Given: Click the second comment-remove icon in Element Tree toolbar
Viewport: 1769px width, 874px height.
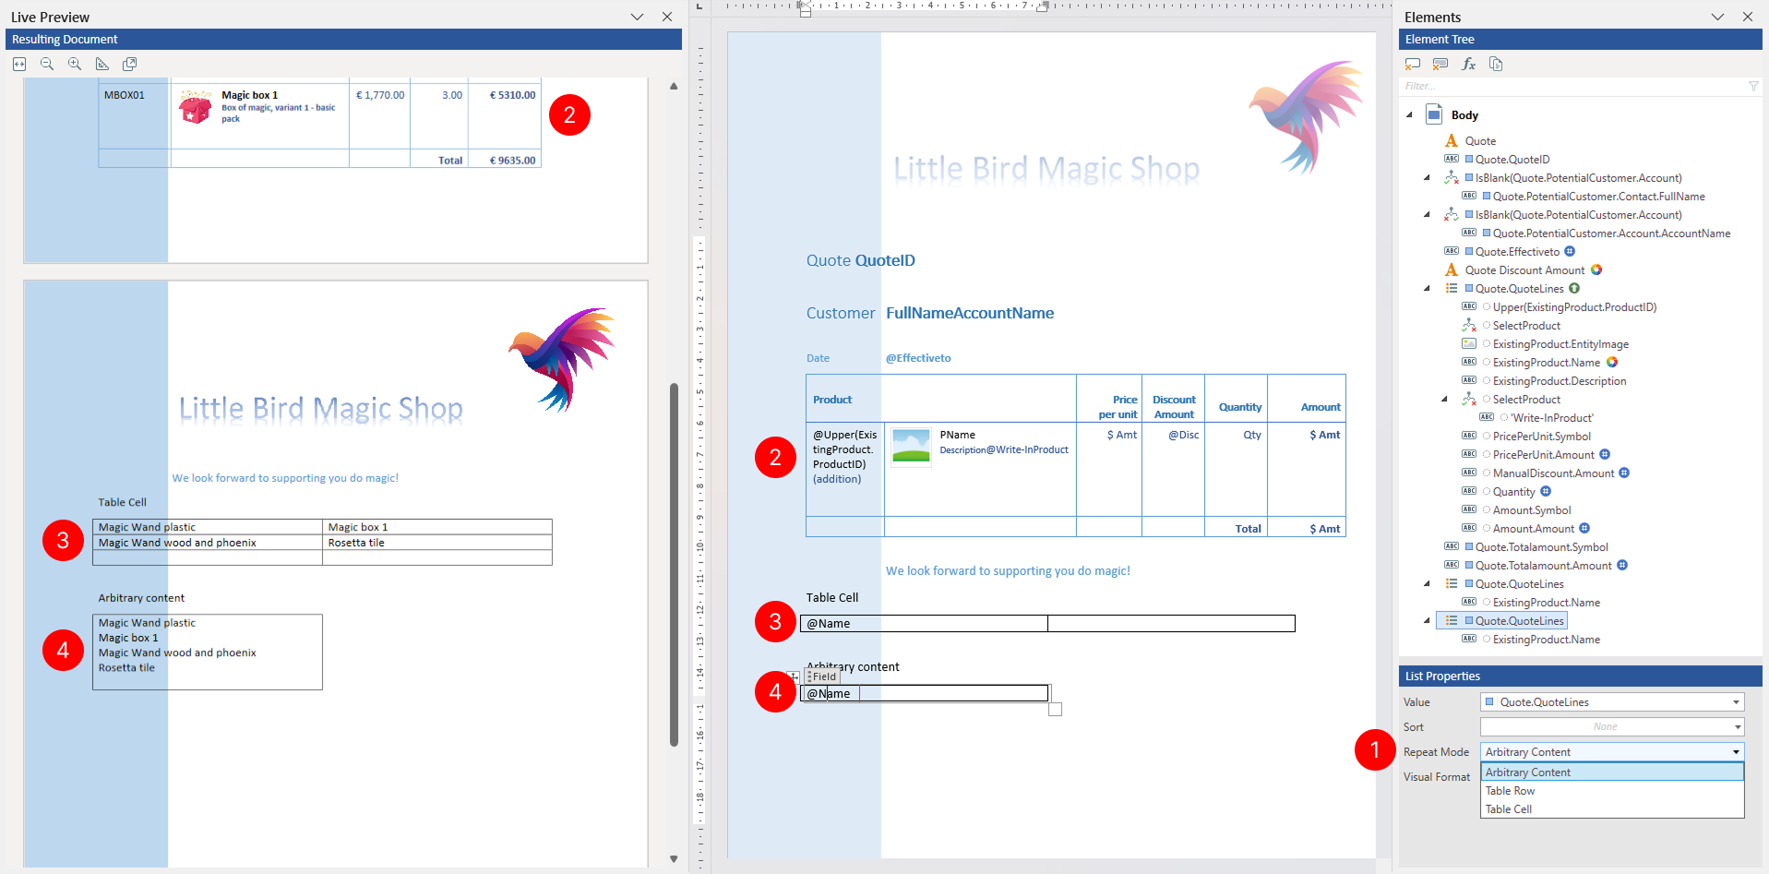Looking at the screenshot, I should [1440, 64].
